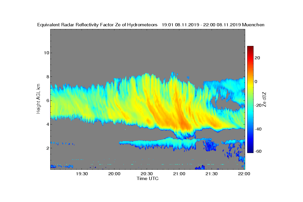Click the 'Ze dBZ' colorbar label

pyautogui.click(x=265, y=99)
